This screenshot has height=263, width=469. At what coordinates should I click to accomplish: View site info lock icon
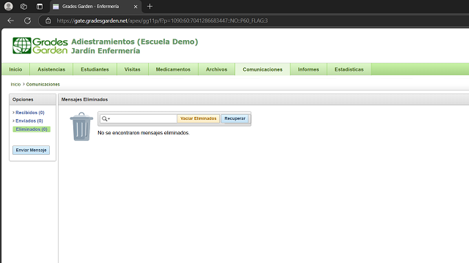pos(48,20)
